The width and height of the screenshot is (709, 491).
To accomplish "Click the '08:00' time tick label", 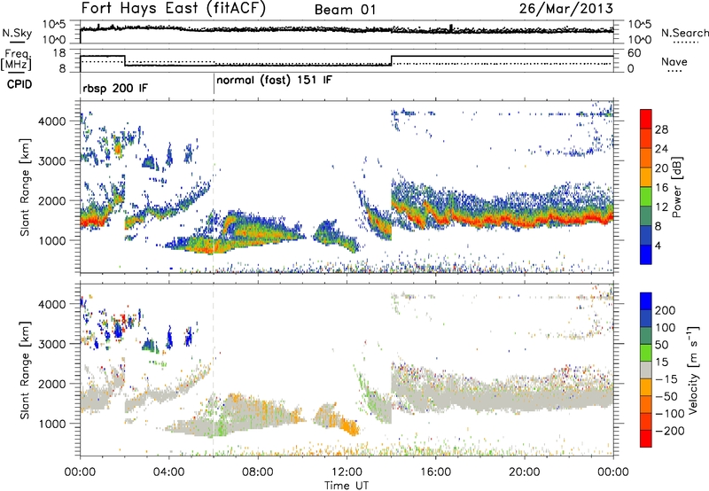I will click(x=258, y=472).
